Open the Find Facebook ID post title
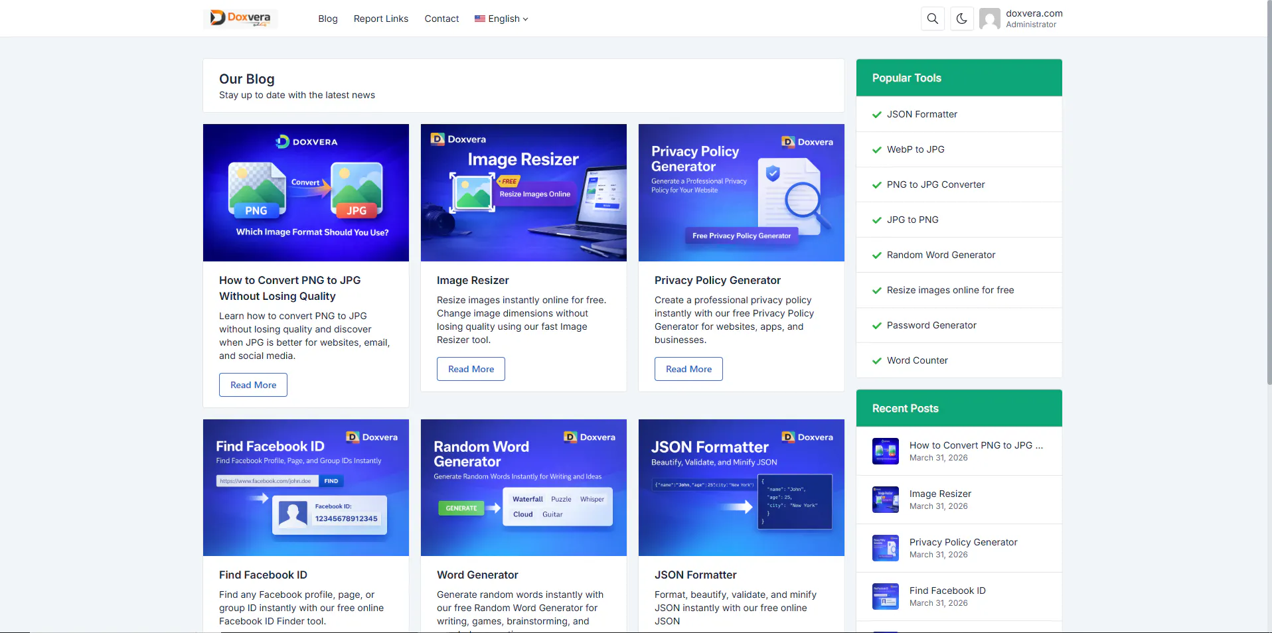This screenshot has height=633, width=1272. coord(263,575)
